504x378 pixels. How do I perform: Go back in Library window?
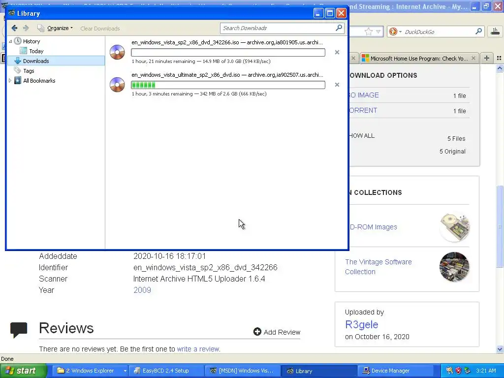(x=14, y=28)
